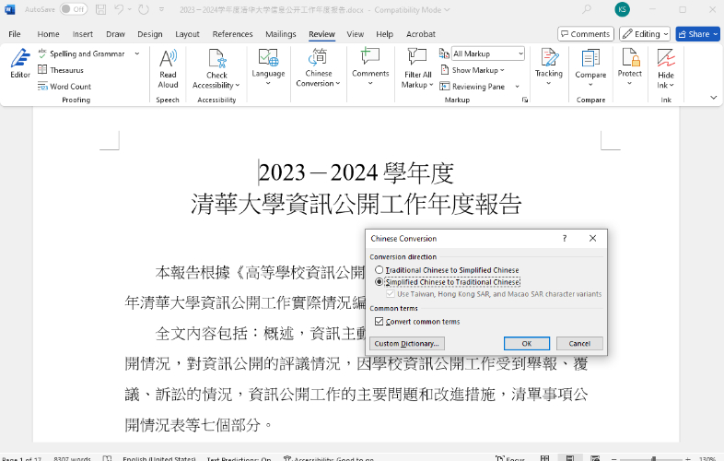The image size is (724, 461).
Task: Switch to the Home tab
Action: coord(49,34)
